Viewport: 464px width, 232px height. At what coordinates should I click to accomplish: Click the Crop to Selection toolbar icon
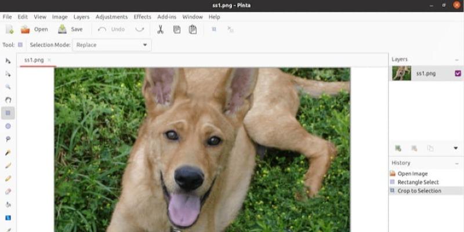(214, 29)
